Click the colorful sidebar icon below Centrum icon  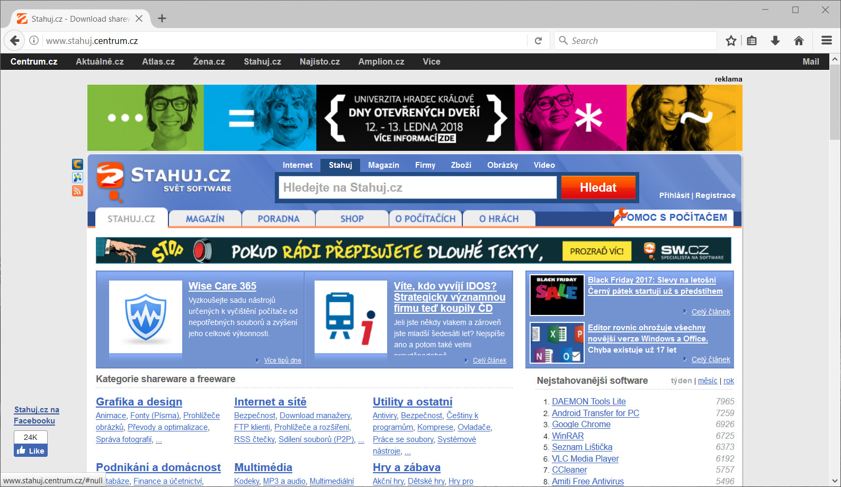pos(77,177)
